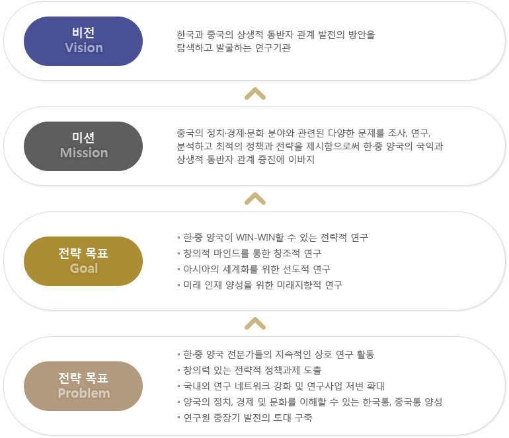Click the bullet 창의력 있는 전략적 정책과제 도출
The image size is (509, 438).
point(249,370)
